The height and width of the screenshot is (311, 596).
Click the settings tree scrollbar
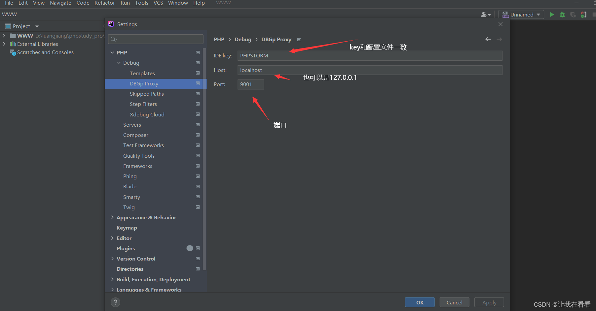[205, 159]
